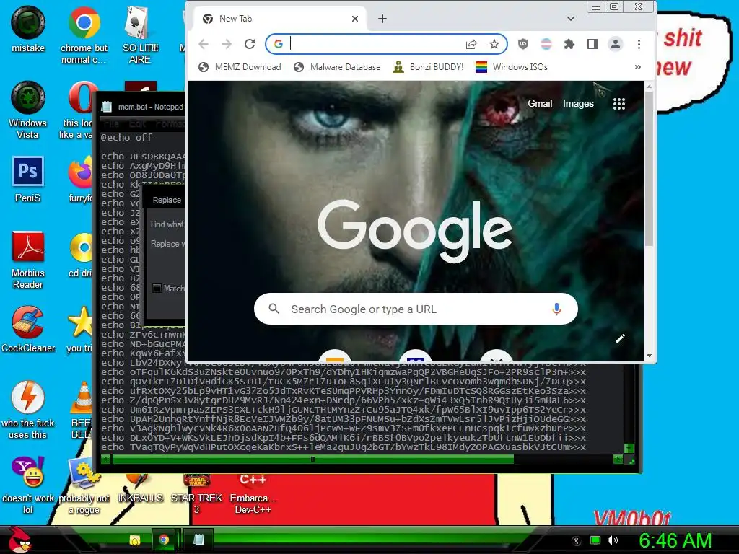739x554 pixels.
Task: Open the uBlock shield extension icon
Action: (x=523, y=44)
